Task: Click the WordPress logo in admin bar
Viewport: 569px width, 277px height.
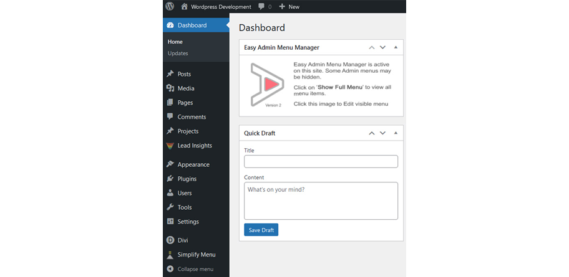Action: (x=170, y=6)
